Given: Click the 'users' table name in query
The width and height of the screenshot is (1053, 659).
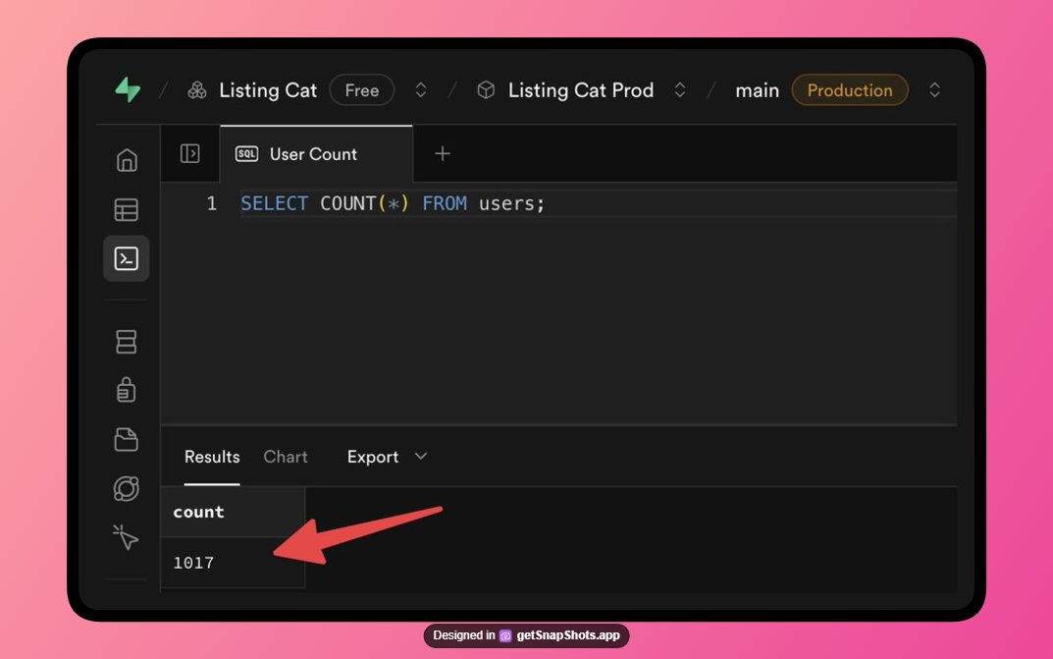Looking at the screenshot, I should coord(507,203).
